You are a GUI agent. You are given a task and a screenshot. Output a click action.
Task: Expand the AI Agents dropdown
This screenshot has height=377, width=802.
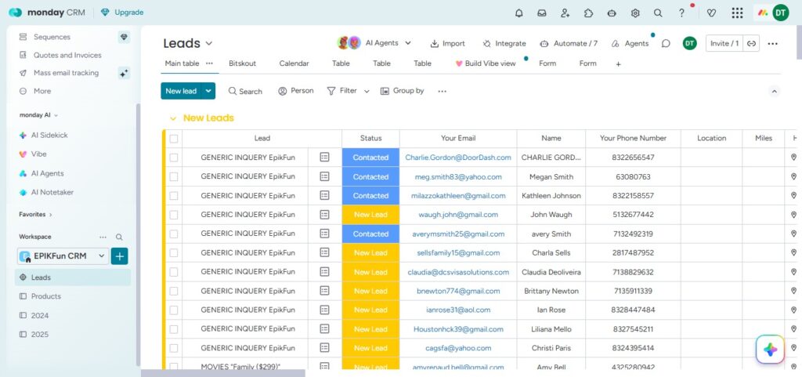pyautogui.click(x=407, y=43)
